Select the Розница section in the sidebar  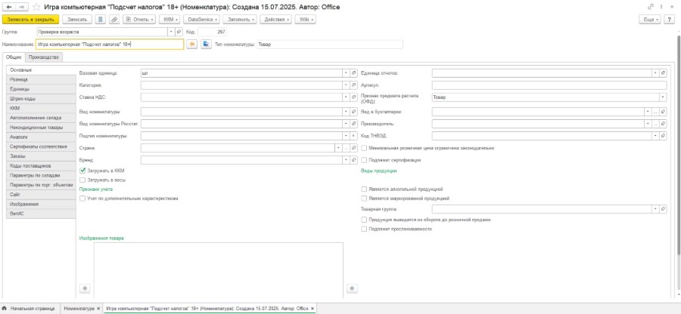[x=41, y=80]
